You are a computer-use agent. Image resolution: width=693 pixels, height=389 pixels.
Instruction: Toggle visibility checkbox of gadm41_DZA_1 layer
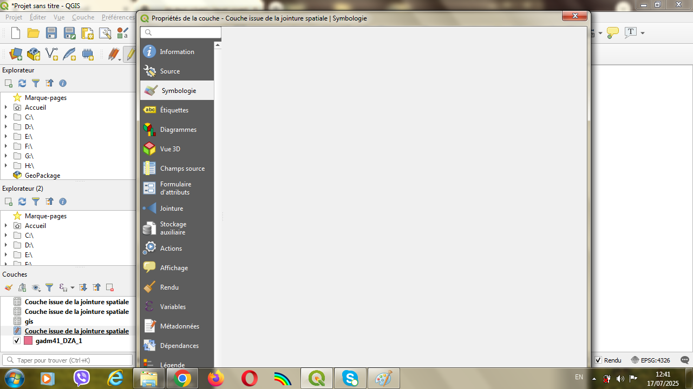(17, 341)
